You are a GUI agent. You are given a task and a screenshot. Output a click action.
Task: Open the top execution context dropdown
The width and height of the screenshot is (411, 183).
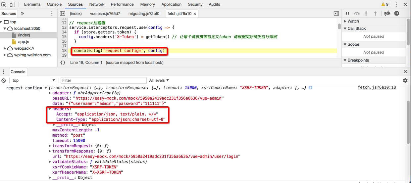point(33,80)
